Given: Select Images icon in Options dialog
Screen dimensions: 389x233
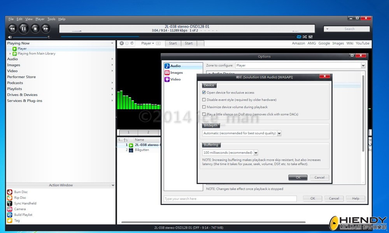Looking at the screenshot, I should click(167, 73).
